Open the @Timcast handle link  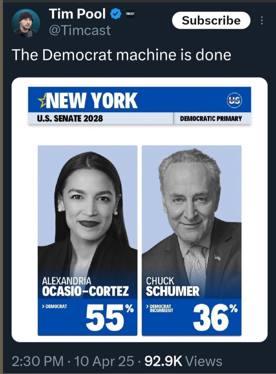click(x=79, y=30)
